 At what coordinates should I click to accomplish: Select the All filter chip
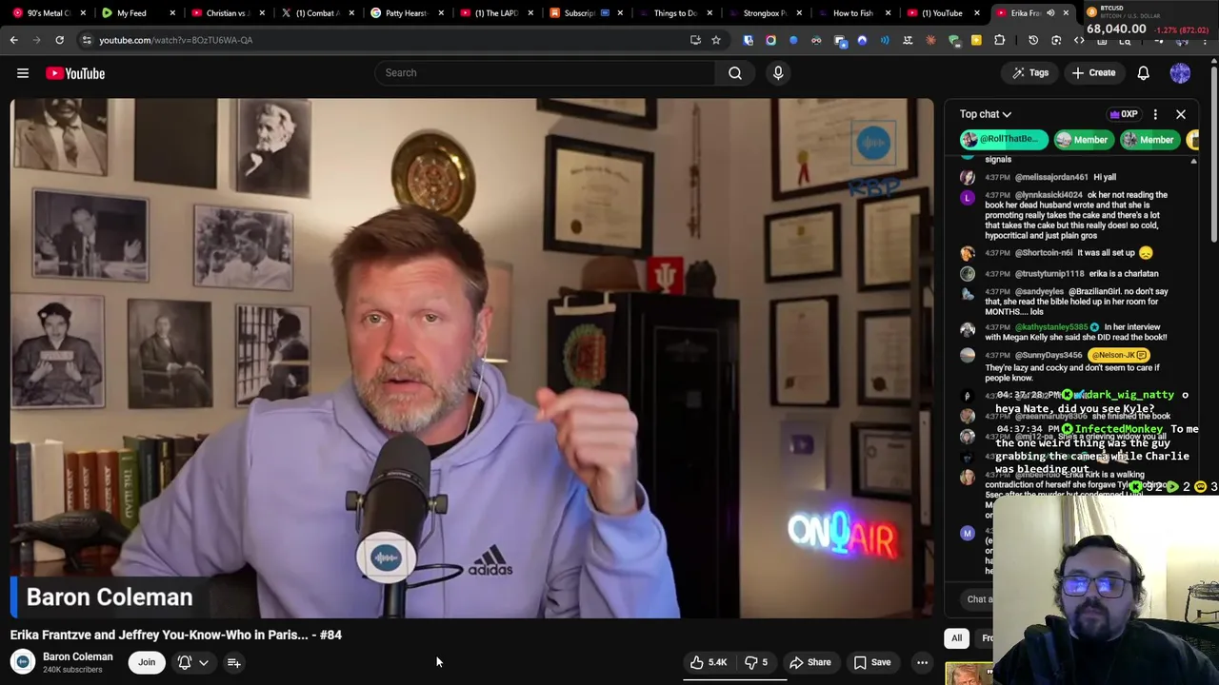[x=956, y=638]
